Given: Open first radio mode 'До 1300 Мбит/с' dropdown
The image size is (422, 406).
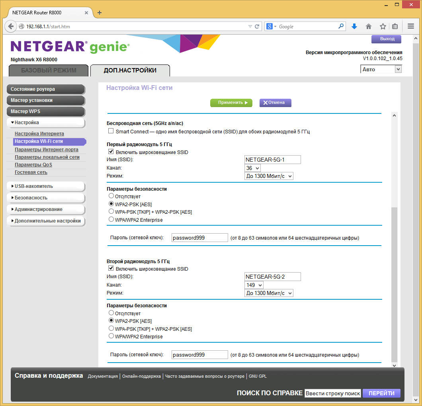Looking at the screenshot, I should pos(269,176).
